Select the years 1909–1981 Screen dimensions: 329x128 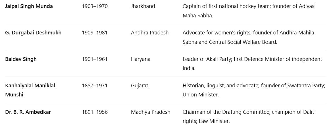[x=95, y=33]
